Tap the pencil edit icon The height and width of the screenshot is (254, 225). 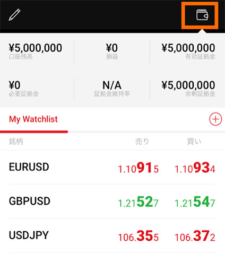14,15
